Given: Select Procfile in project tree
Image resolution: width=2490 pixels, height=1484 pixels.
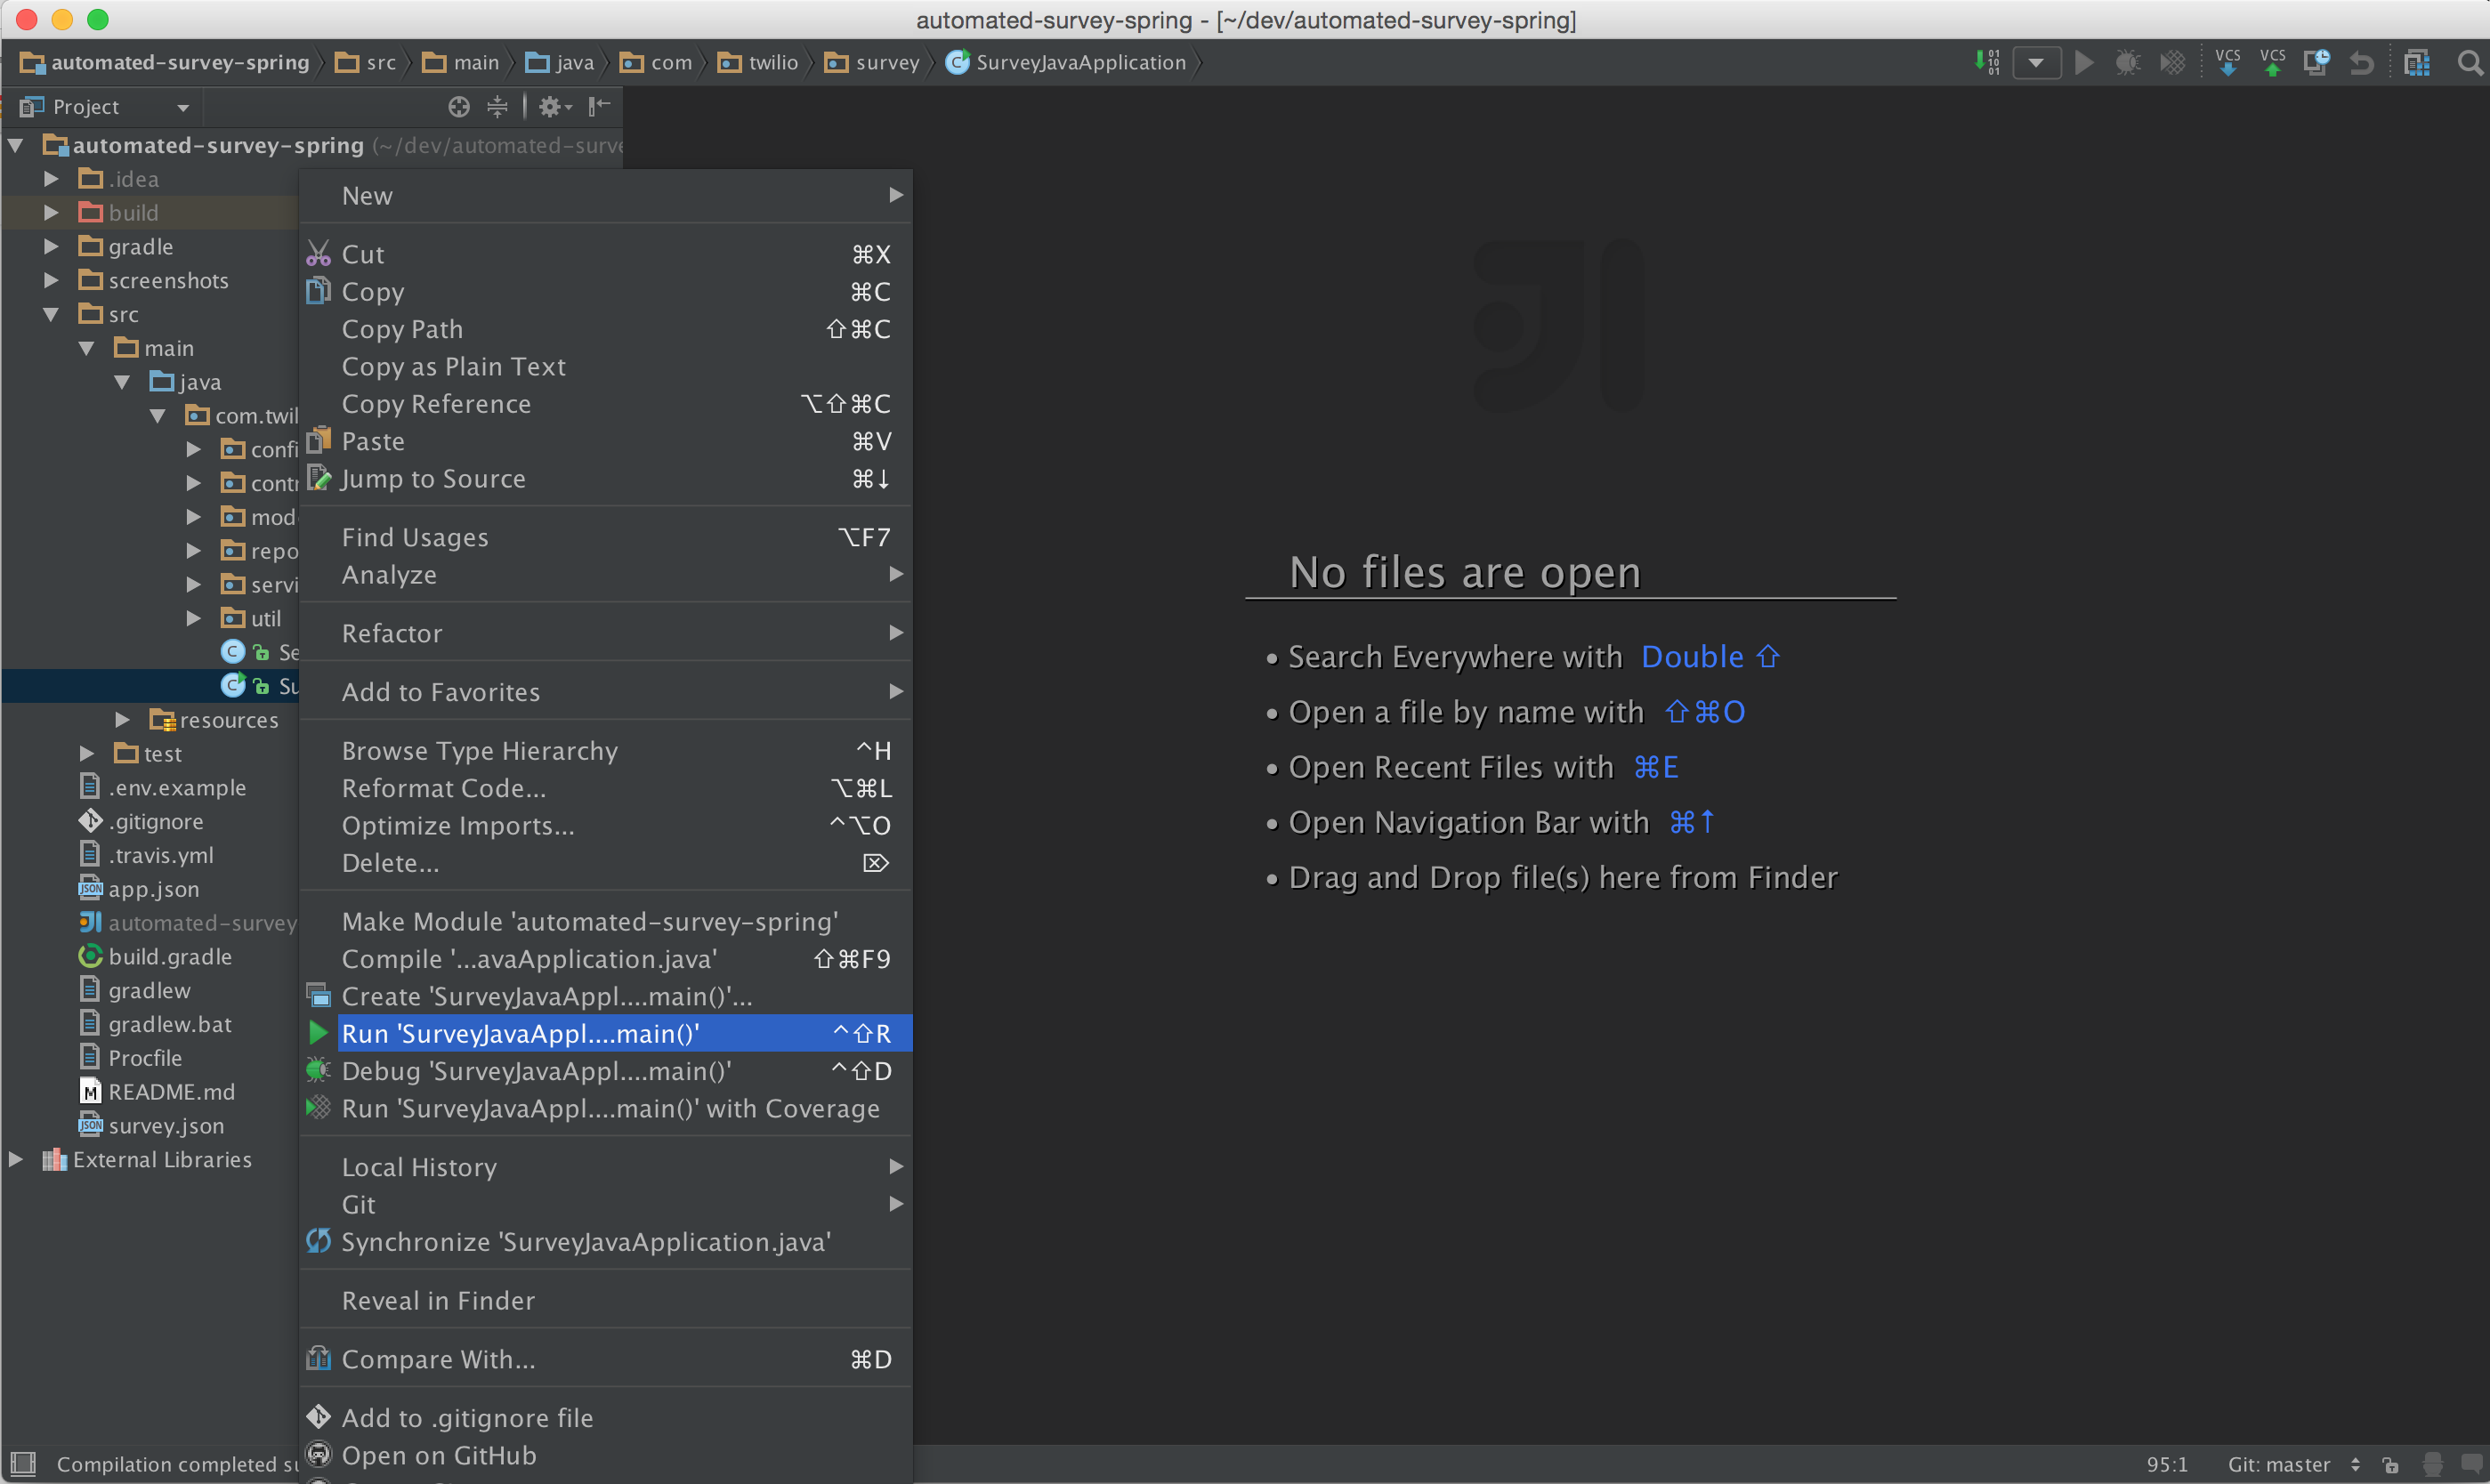Looking at the screenshot, I should tap(130, 1058).
